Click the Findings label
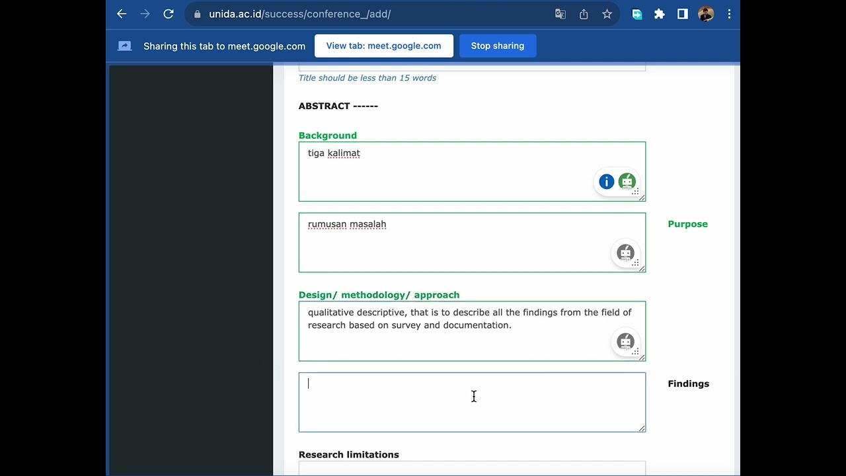Screen dimensions: 846x476 688,383
